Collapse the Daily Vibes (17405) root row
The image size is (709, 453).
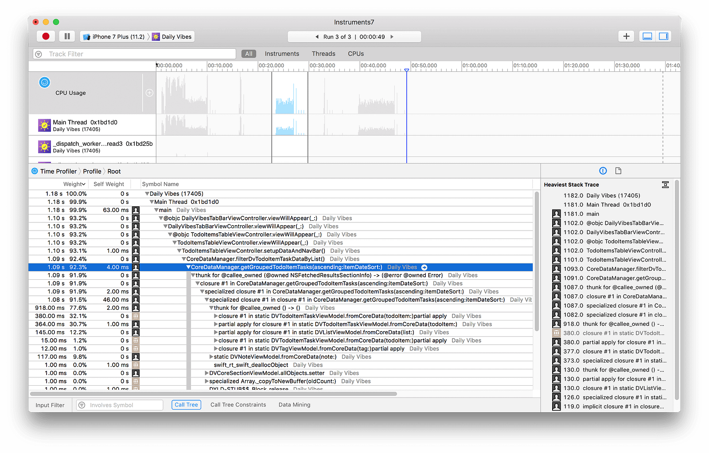(147, 194)
